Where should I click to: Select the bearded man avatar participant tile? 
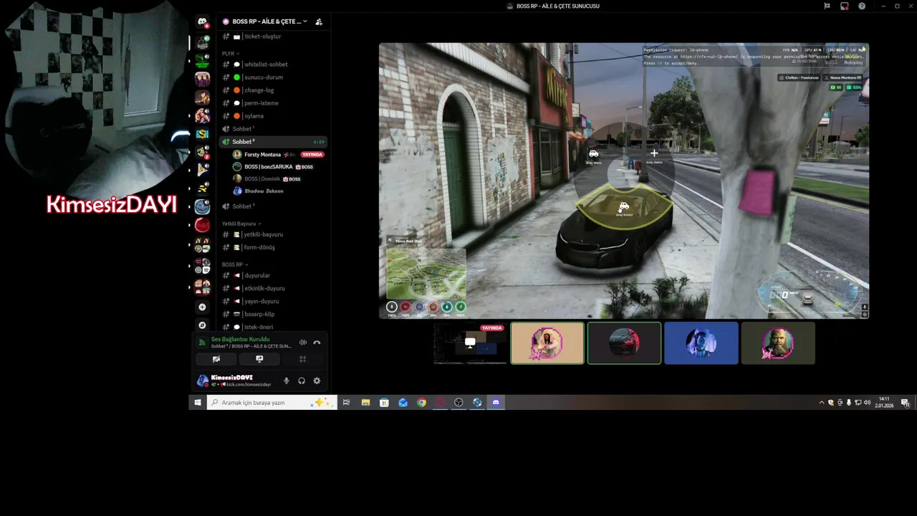click(x=778, y=343)
